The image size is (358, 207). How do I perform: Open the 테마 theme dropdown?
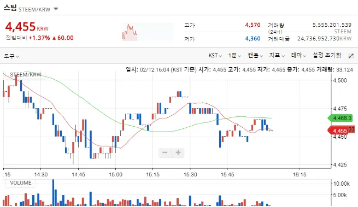pyautogui.click(x=298, y=56)
